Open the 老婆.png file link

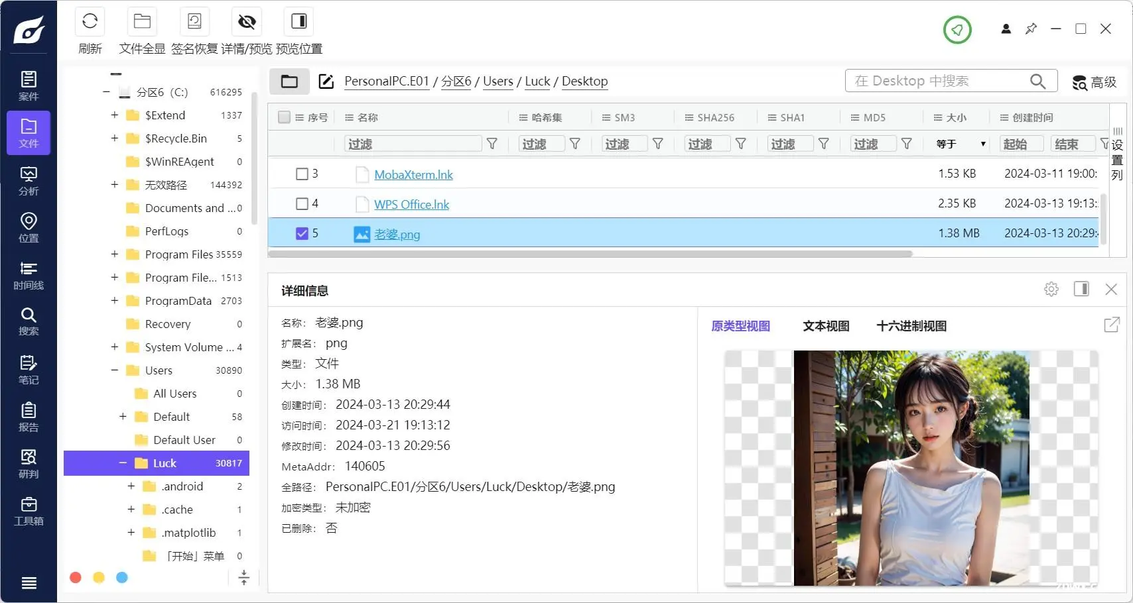pos(397,235)
